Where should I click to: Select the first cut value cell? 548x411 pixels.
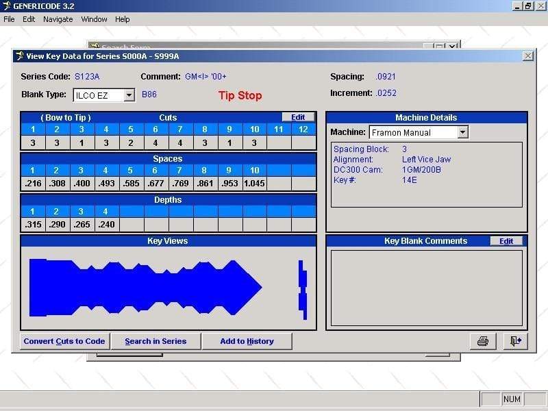[x=33, y=143]
